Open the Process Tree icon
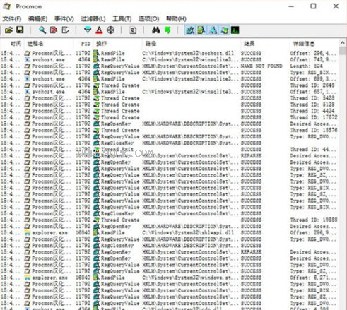The height and width of the screenshot is (310, 347). click(133, 30)
